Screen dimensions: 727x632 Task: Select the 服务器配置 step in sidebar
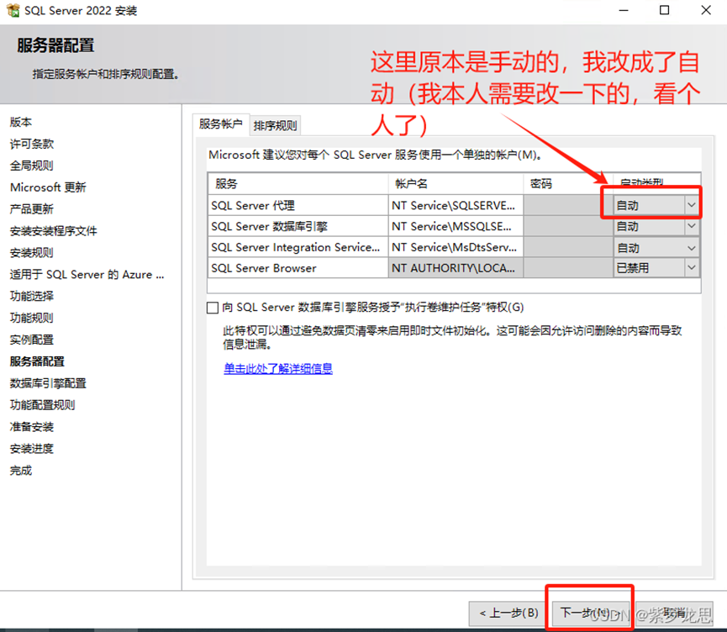(37, 361)
